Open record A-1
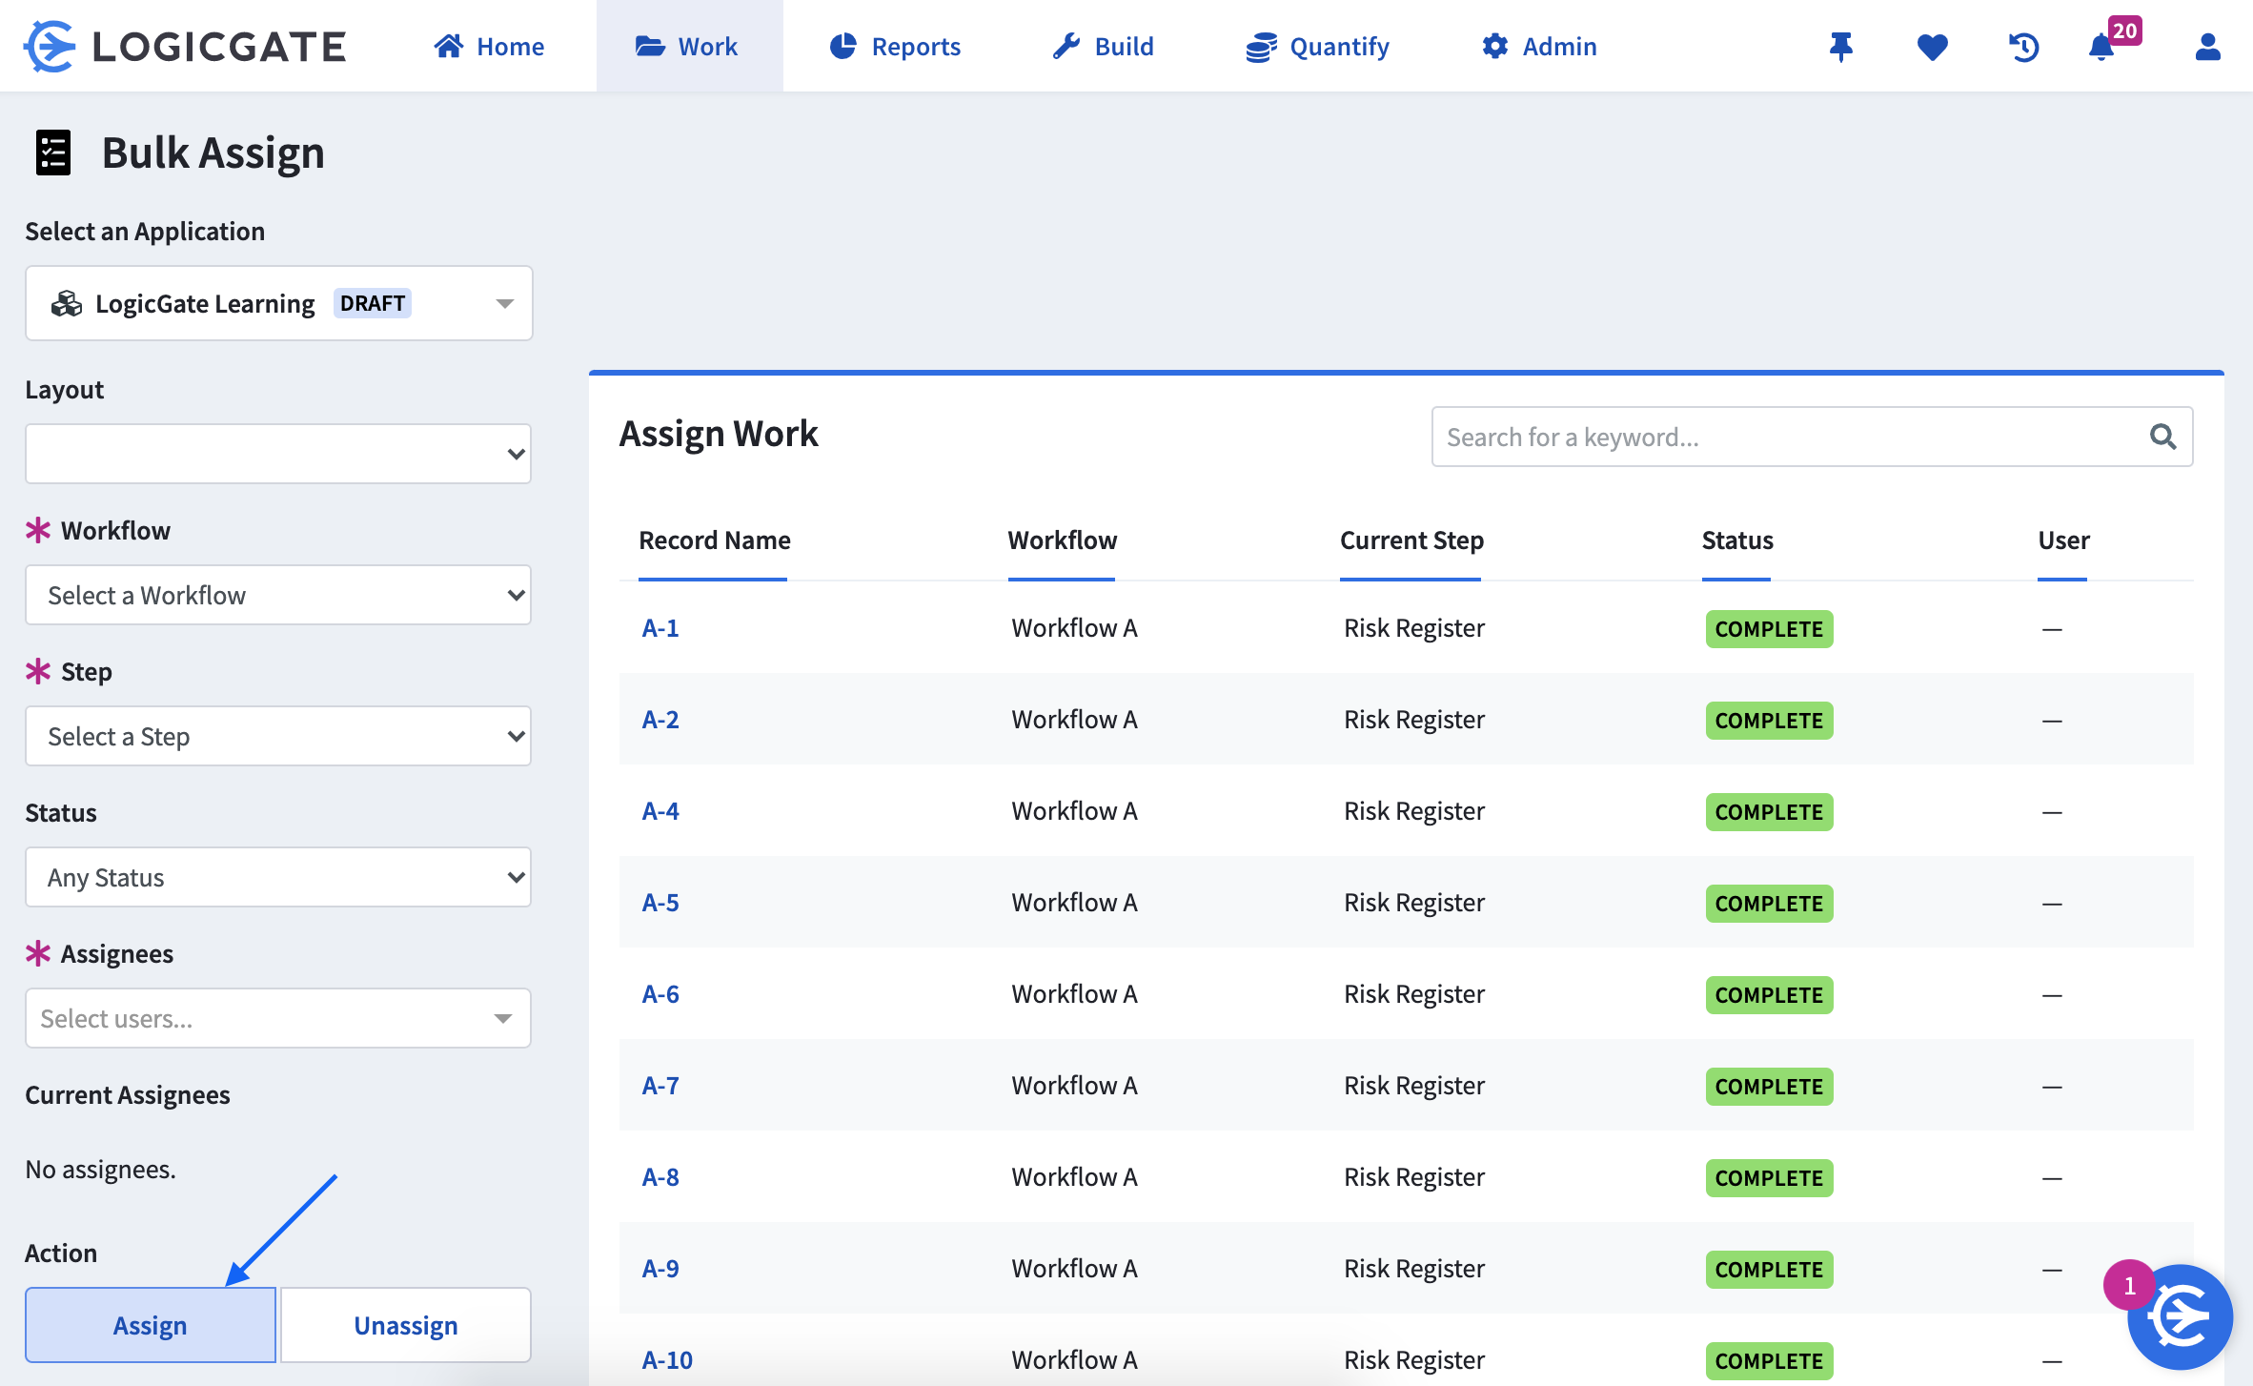 coord(660,628)
